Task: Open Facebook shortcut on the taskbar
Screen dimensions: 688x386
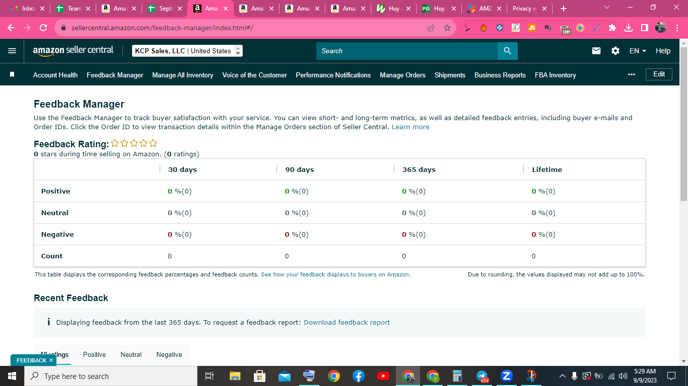Action: 359,376
